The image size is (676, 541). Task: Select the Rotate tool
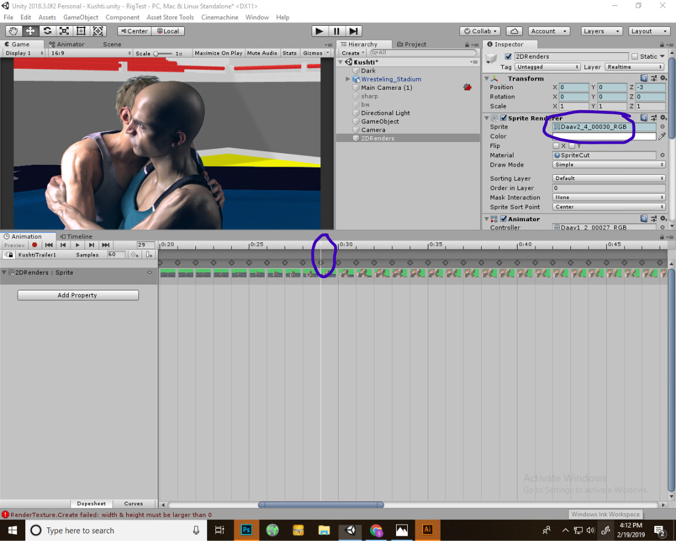(x=48, y=31)
